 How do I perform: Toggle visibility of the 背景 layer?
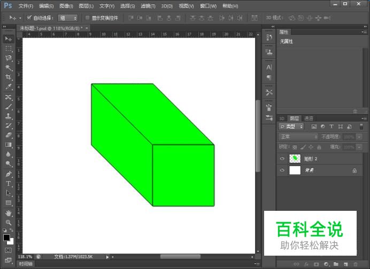pos(282,170)
